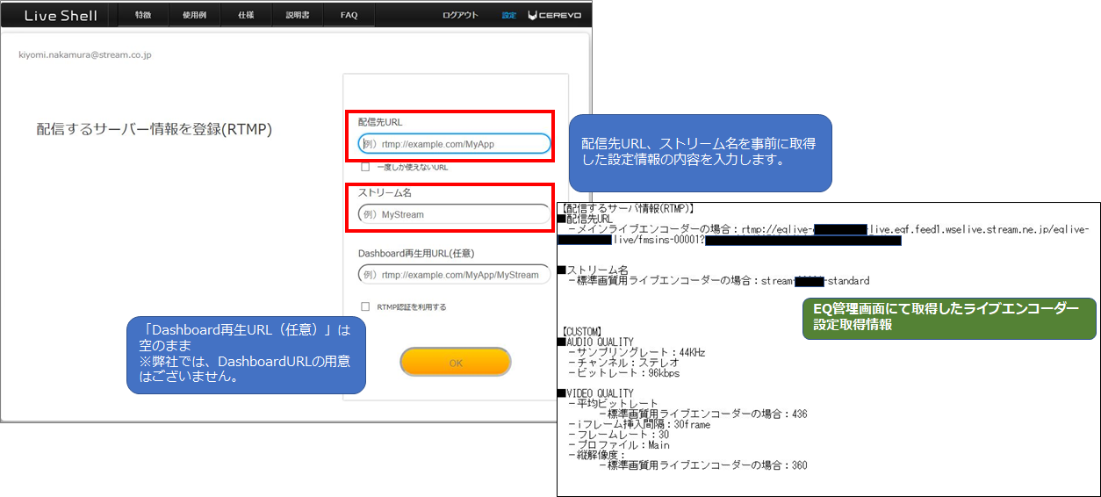Click the チャンネル：ステレオ line

(x=623, y=363)
